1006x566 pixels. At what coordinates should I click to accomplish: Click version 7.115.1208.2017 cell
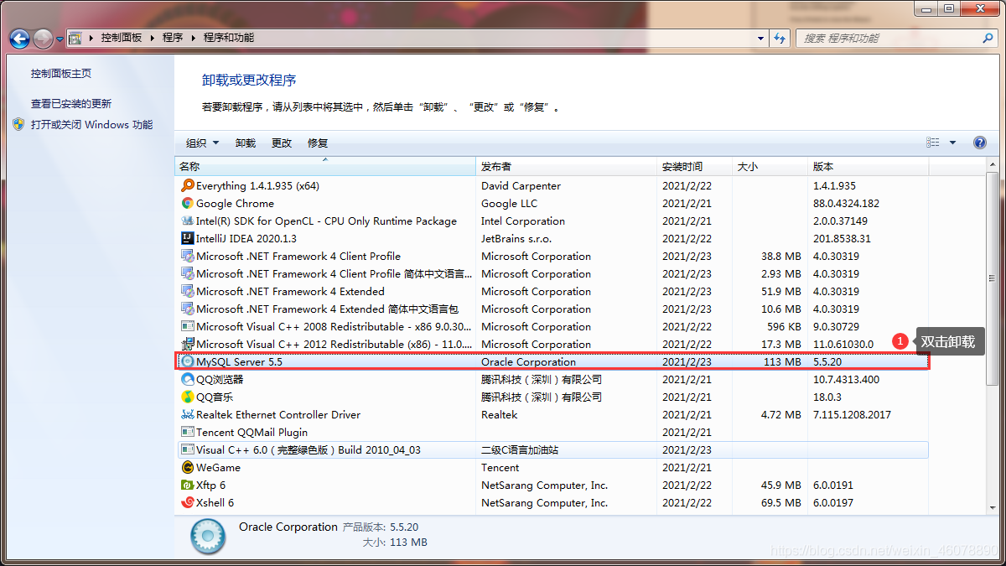click(852, 415)
